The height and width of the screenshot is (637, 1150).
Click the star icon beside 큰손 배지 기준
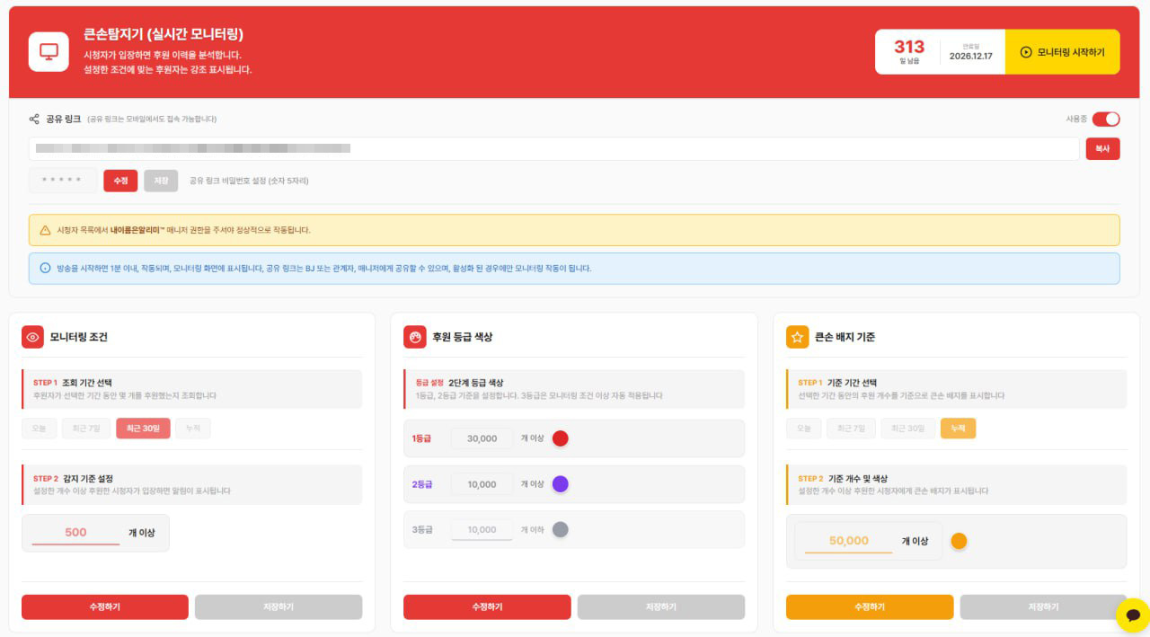point(797,337)
